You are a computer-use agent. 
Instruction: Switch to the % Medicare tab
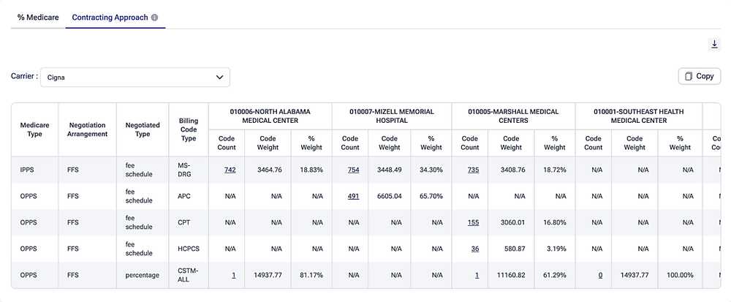(38, 18)
